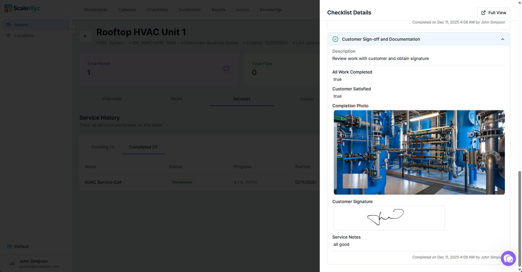Click the back arrow beside Rooftop HVAC Unit 1
Screen dimensions: 522x272
85,36
